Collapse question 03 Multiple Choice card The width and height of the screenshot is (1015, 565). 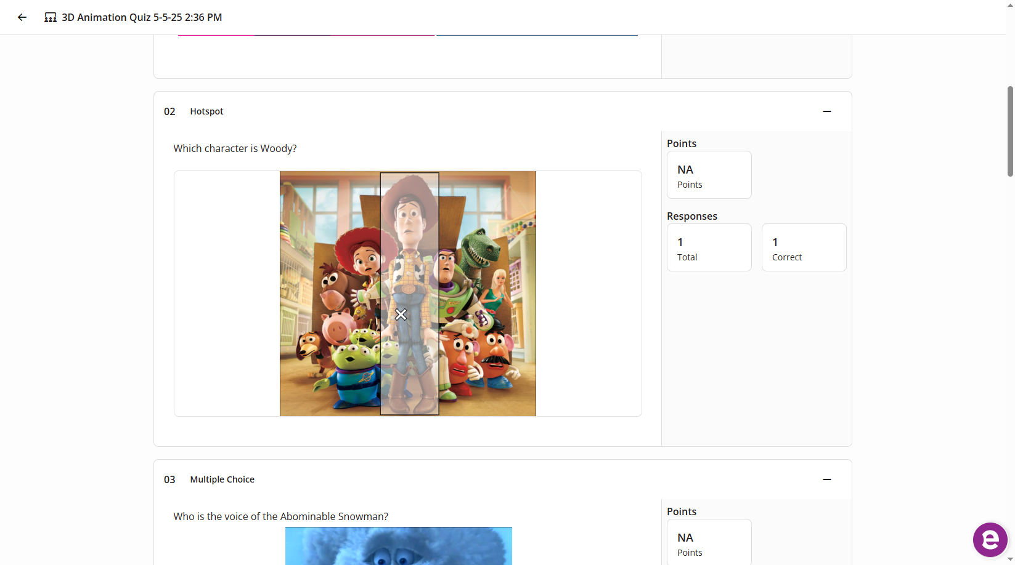[827, 479]
